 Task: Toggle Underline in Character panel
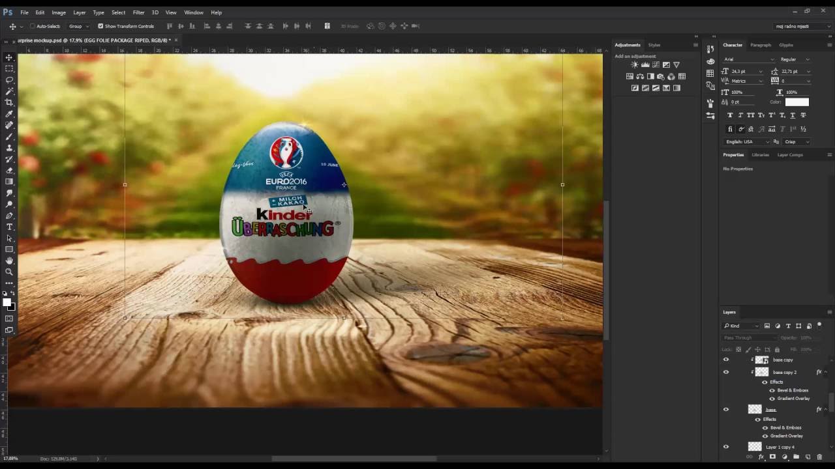tap(793, 115)
